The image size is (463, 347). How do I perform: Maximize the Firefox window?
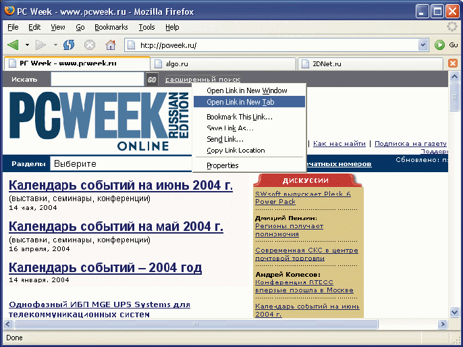coord(437,11)
